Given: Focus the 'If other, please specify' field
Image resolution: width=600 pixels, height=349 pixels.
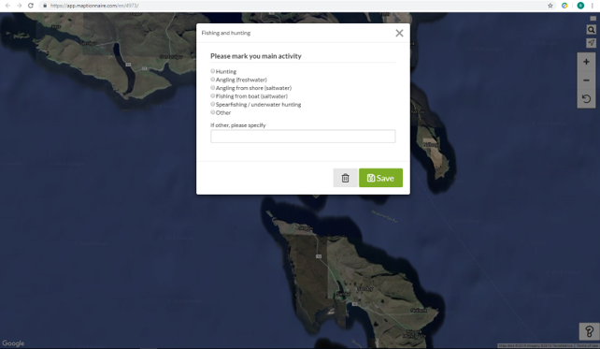Looking at the screenshot, I should [x=303, y=137].
